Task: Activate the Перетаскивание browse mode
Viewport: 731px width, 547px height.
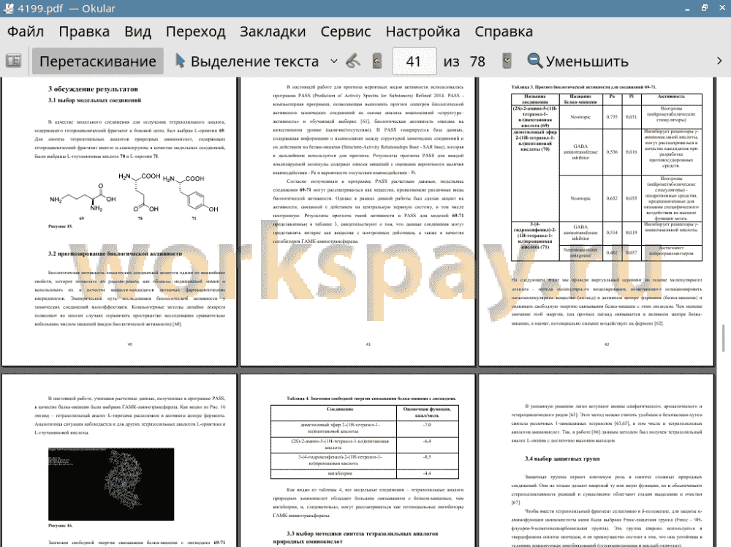Action: point(97,61)
